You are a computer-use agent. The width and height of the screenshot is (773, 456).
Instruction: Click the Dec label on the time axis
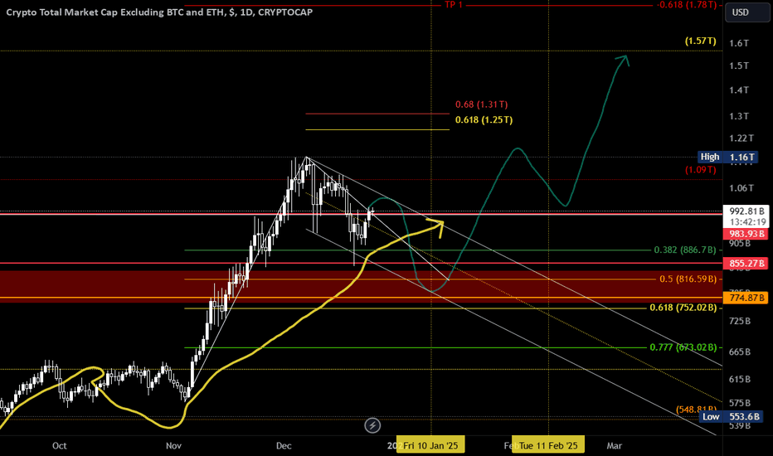[284, 446]
